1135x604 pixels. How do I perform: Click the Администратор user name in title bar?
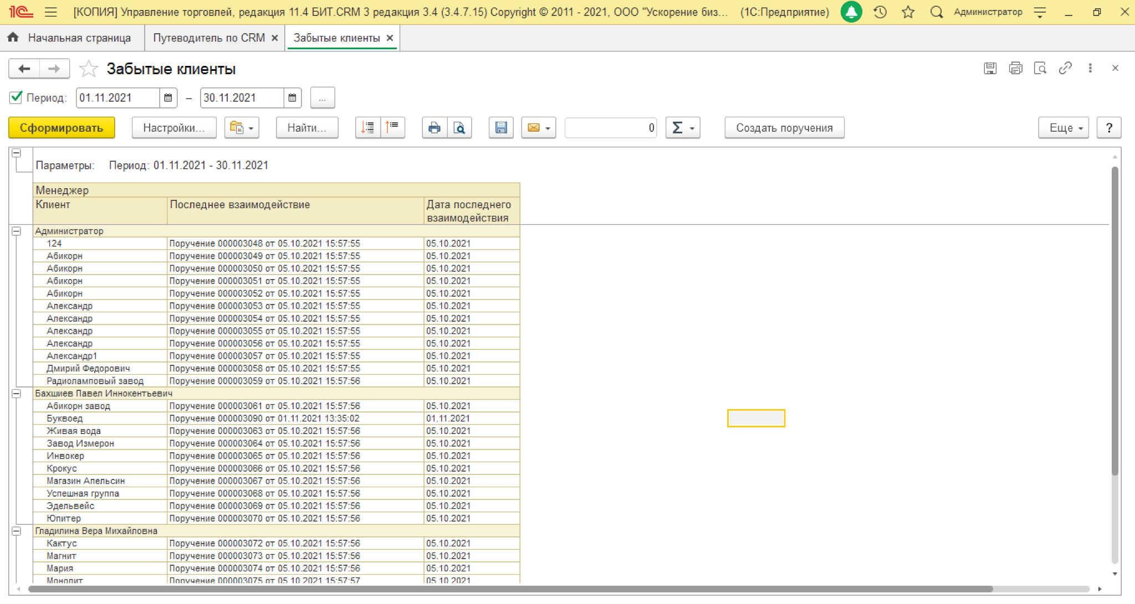[x=988, y=12]
